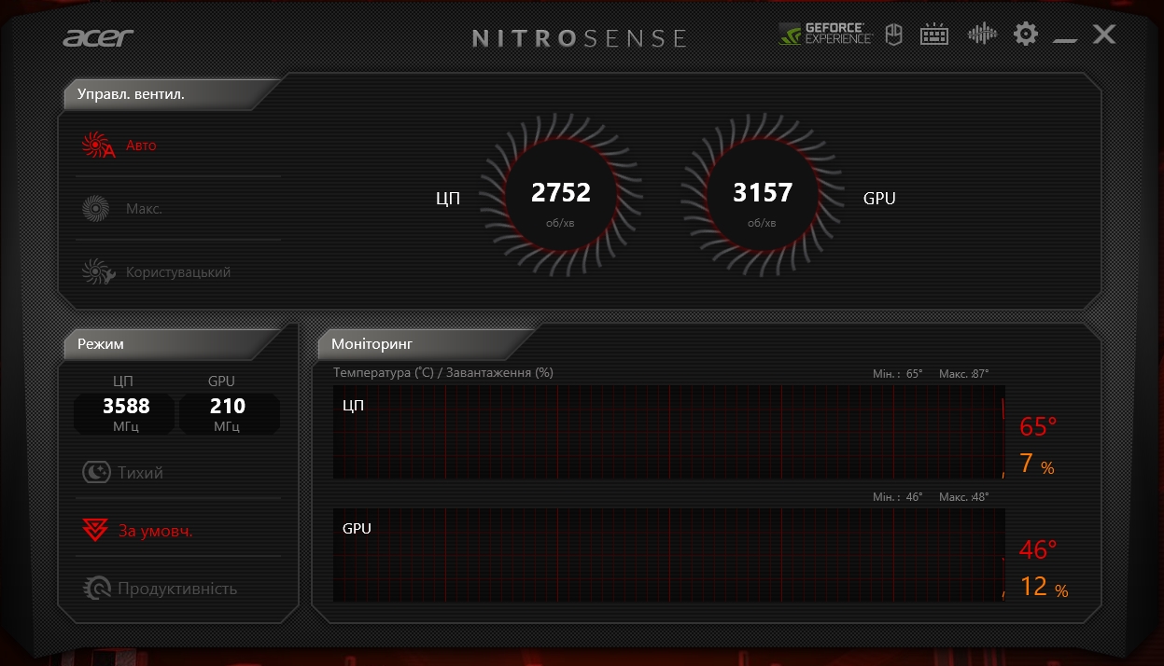Click the GPU temperature graph

(x=667, y=555)
